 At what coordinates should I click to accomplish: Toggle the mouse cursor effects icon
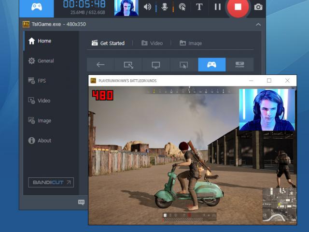pos(182,7)
